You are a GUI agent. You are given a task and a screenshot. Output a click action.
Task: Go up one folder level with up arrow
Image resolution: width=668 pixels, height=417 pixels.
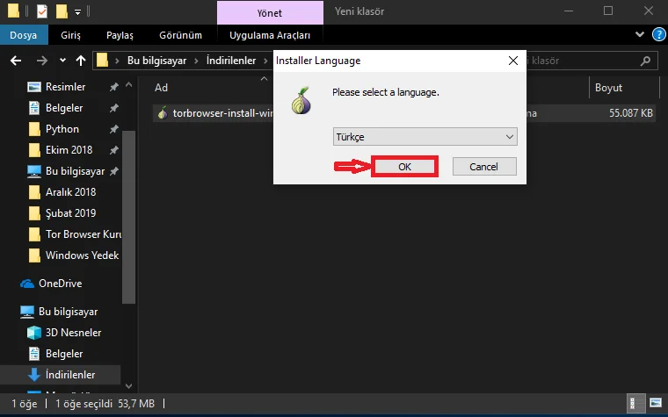coord(81,61)
